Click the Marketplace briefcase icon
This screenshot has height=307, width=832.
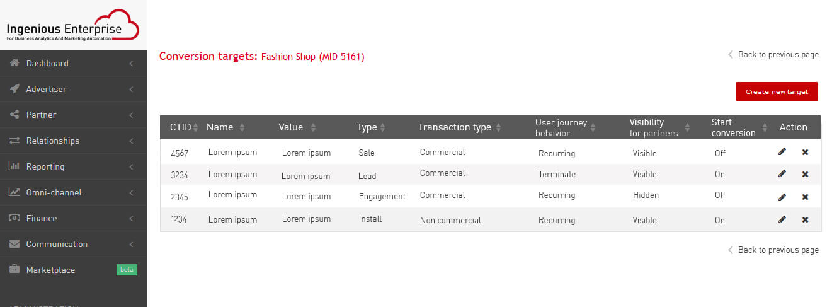(14, 270)
